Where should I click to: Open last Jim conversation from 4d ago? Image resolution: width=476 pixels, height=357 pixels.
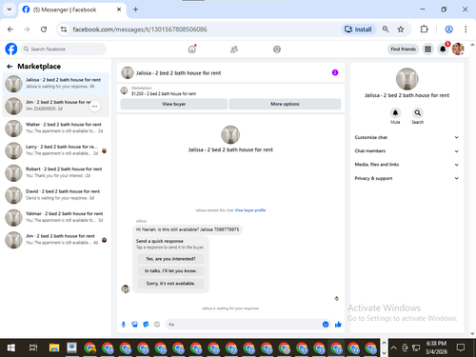tap(56, 240)
